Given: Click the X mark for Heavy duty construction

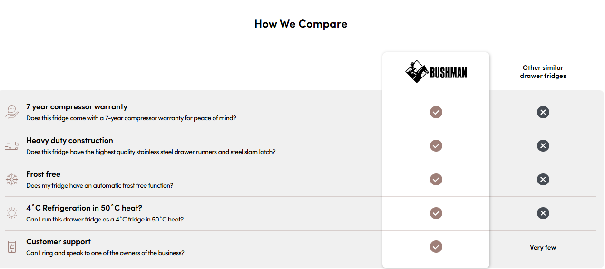Looking at the screenshot, I should click(x=543, y=146).
